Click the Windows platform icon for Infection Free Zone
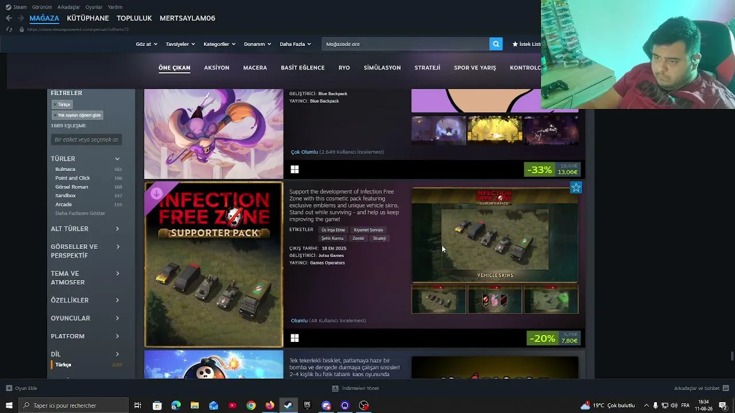The image size is (735, 413). tap(295, 338)
